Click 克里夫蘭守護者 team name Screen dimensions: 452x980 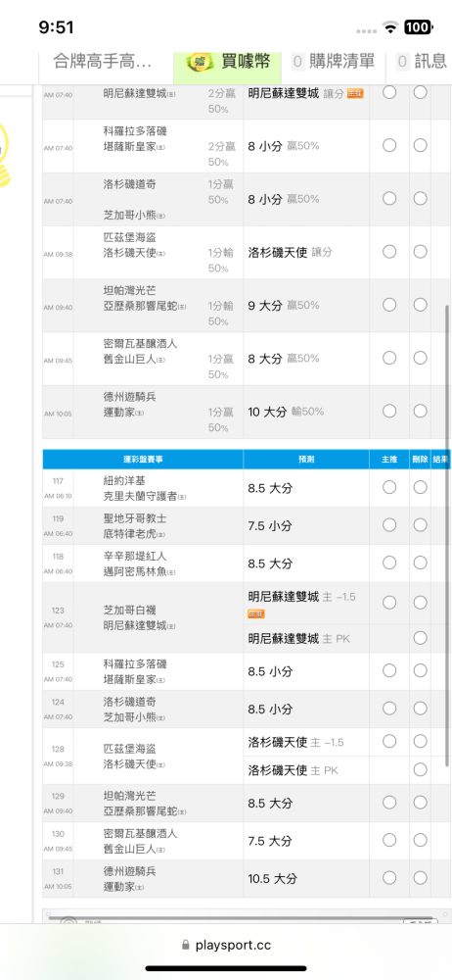coord(139,496)
